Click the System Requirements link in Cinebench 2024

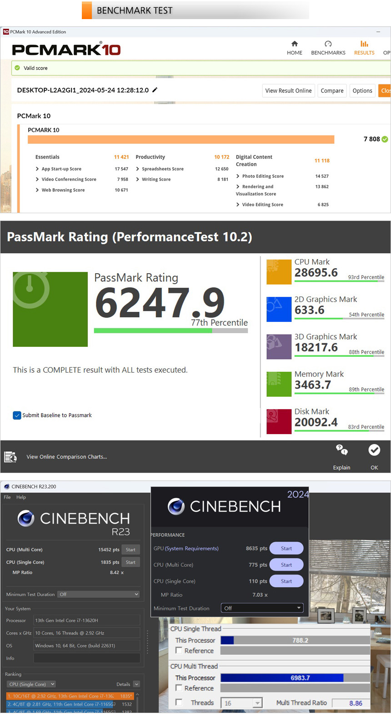click(x=192, y=548)
